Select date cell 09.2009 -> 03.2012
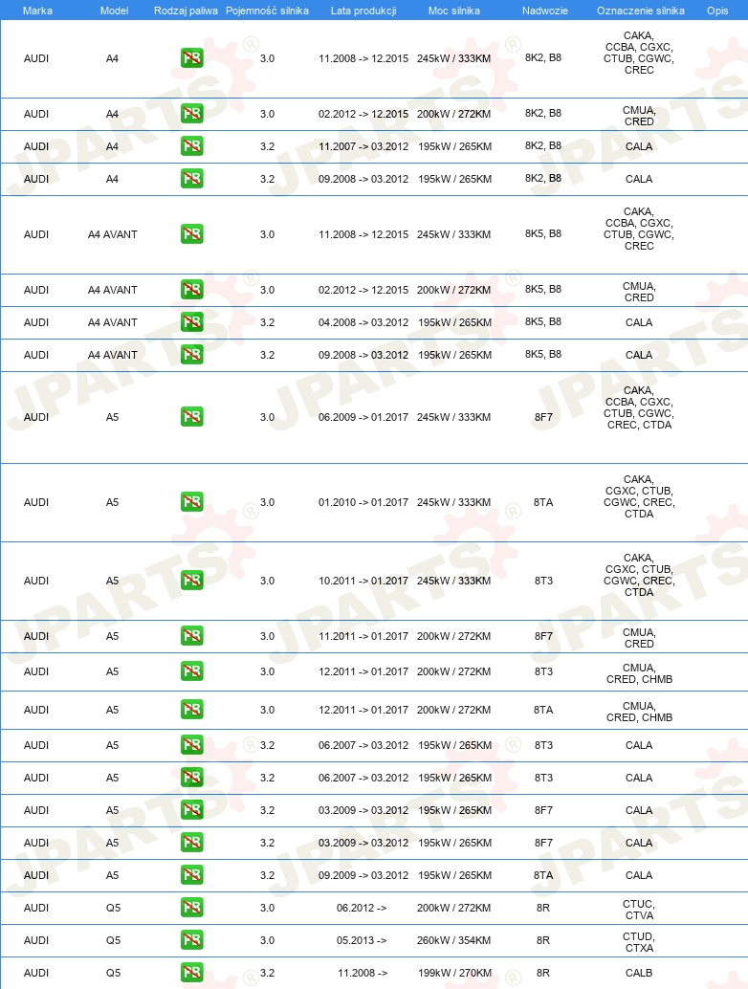This screenshot has width=748, height=989. 363,875
